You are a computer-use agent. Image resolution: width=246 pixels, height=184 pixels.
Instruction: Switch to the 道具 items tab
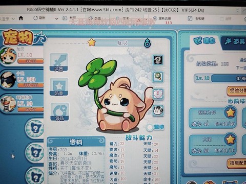(x=234, y=42)
